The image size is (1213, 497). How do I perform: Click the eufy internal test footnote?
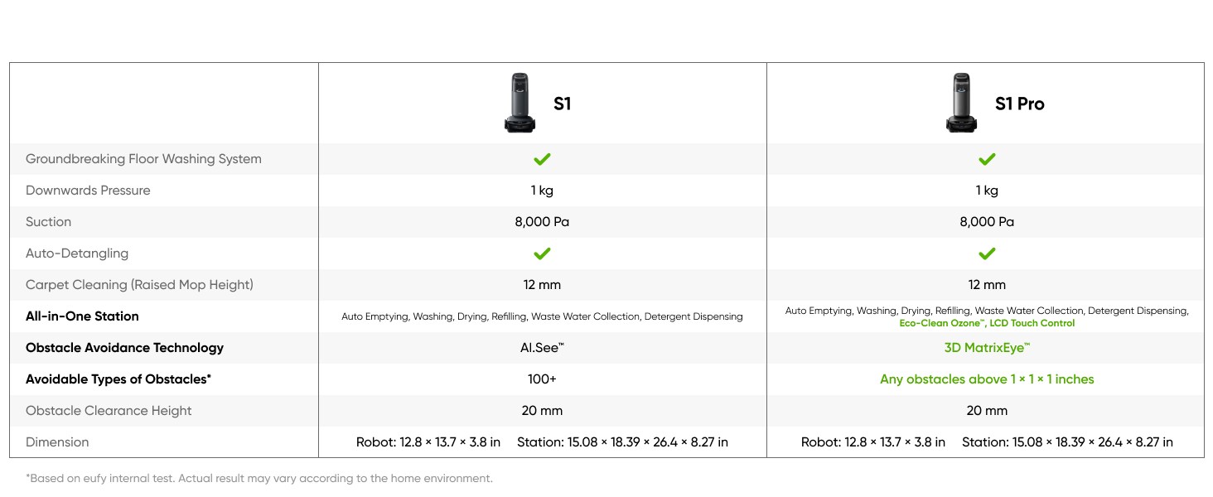tap(259, 478)
